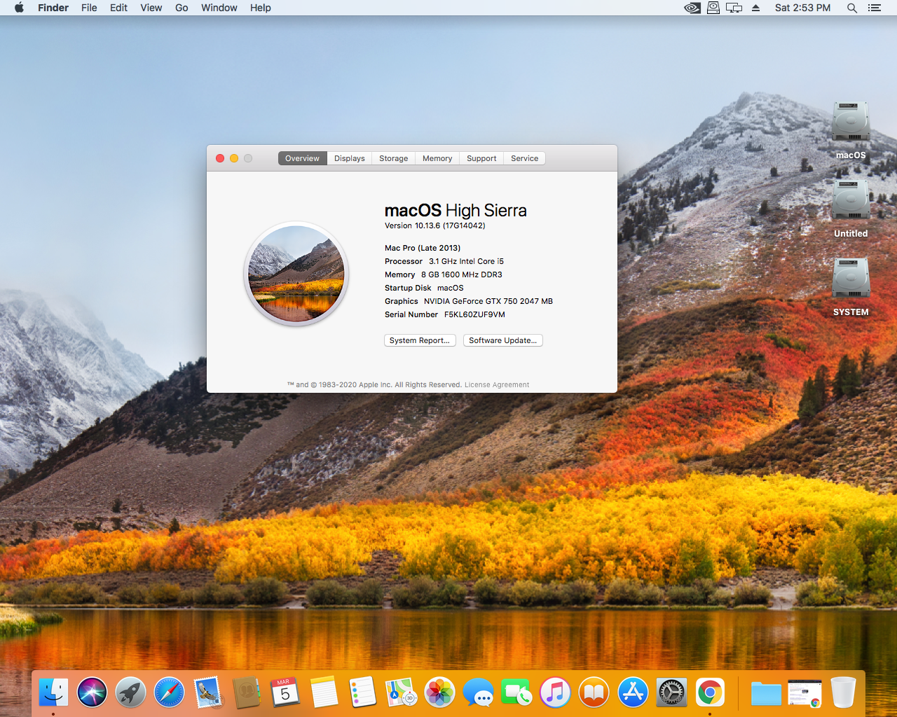The image size is (897, 717).
Task: Open Launchpad rocket icon
Action: 130,693
